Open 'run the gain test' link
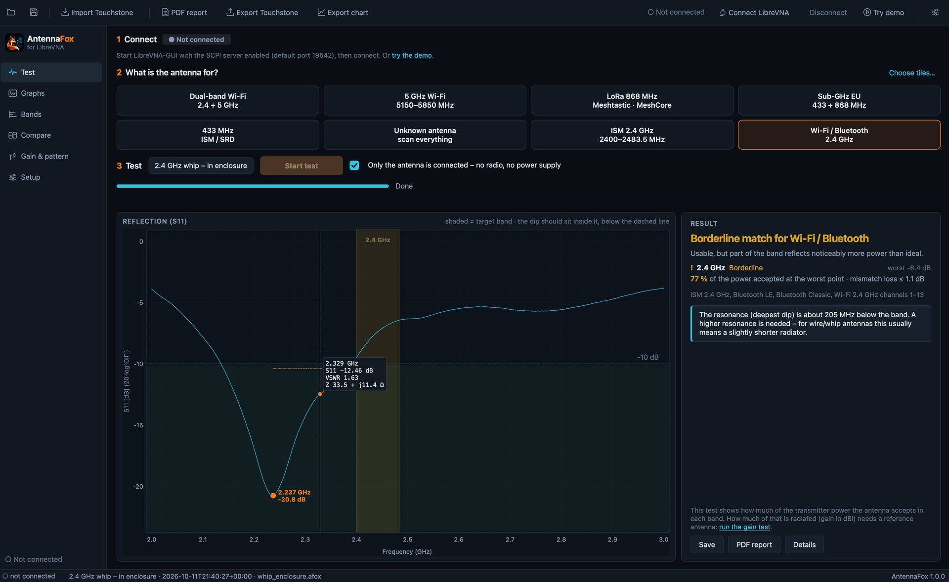Screen dimensions: 949x582 (x=744, y=527)
